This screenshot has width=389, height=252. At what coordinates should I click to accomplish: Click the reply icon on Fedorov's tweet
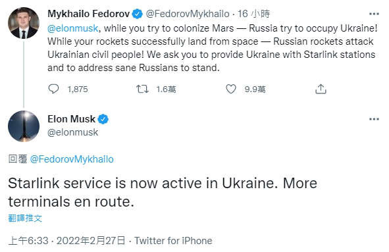tap(53, 89)
